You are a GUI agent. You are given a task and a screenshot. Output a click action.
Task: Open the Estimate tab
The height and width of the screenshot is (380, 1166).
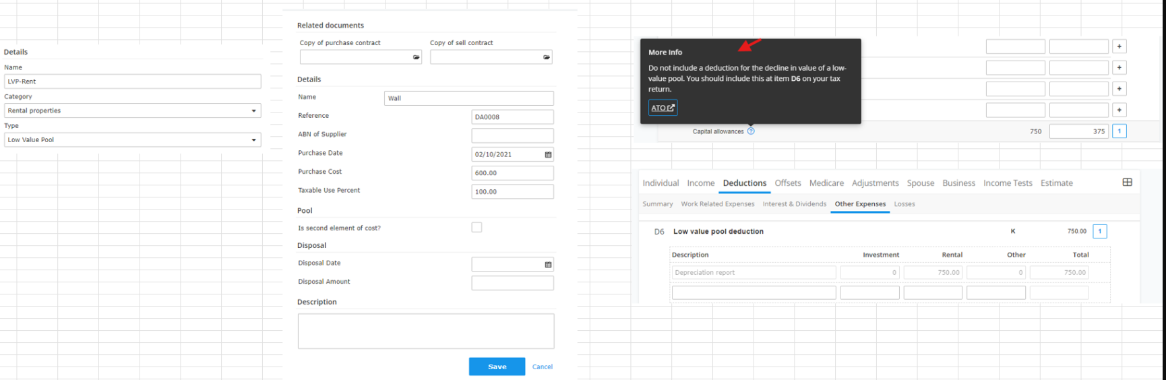[1057, 183]
